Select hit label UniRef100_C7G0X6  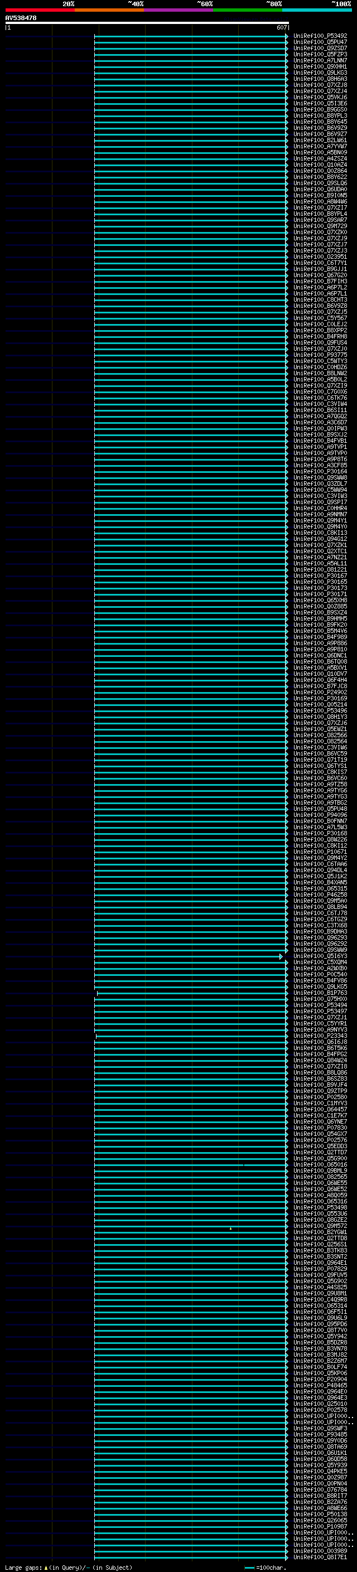(x=320, y=392)
